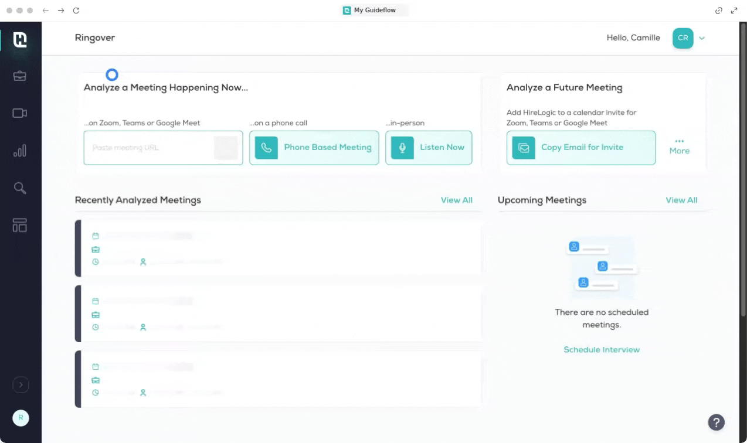Open the bar chart analytics icon

[x=20, y=151]
